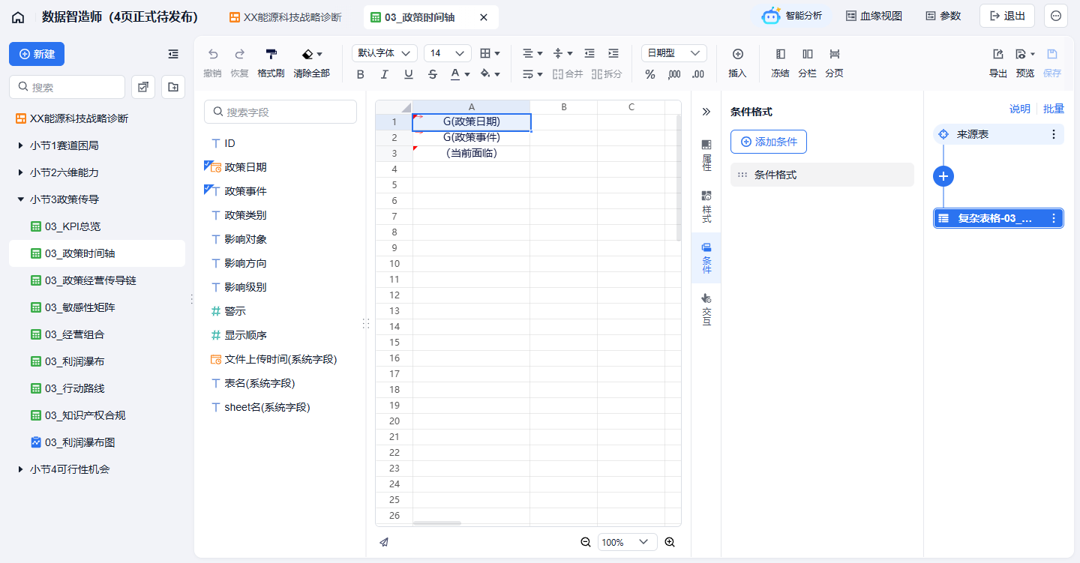Click the redo (恢复) icon
Viewport: 1080px width, 563px height.
tap(239, 54)
